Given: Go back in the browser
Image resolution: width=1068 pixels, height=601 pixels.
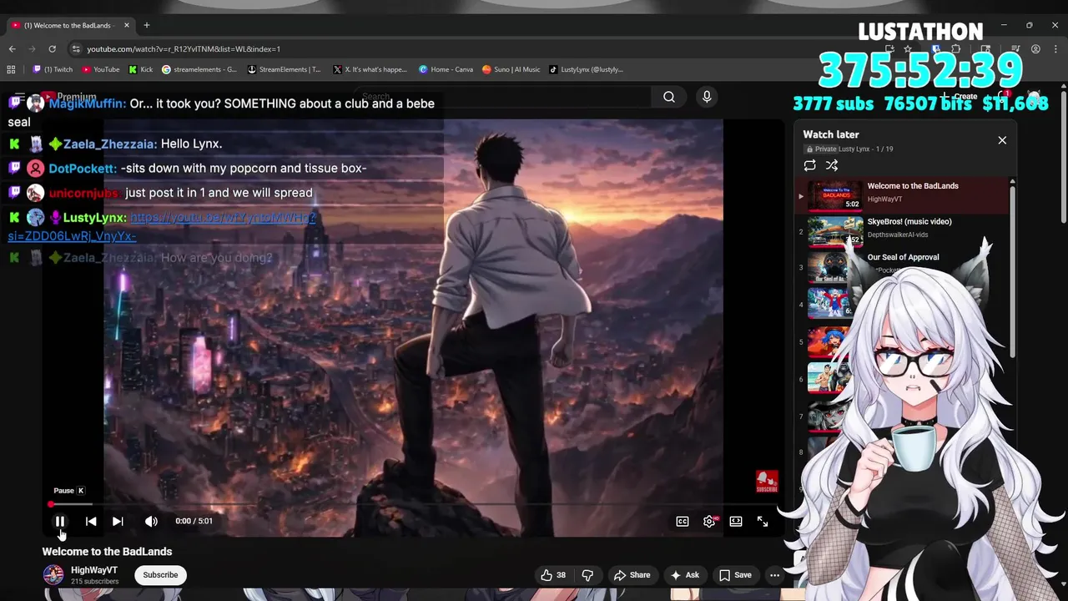Looking at the screenshot, I should coord(12,49).
